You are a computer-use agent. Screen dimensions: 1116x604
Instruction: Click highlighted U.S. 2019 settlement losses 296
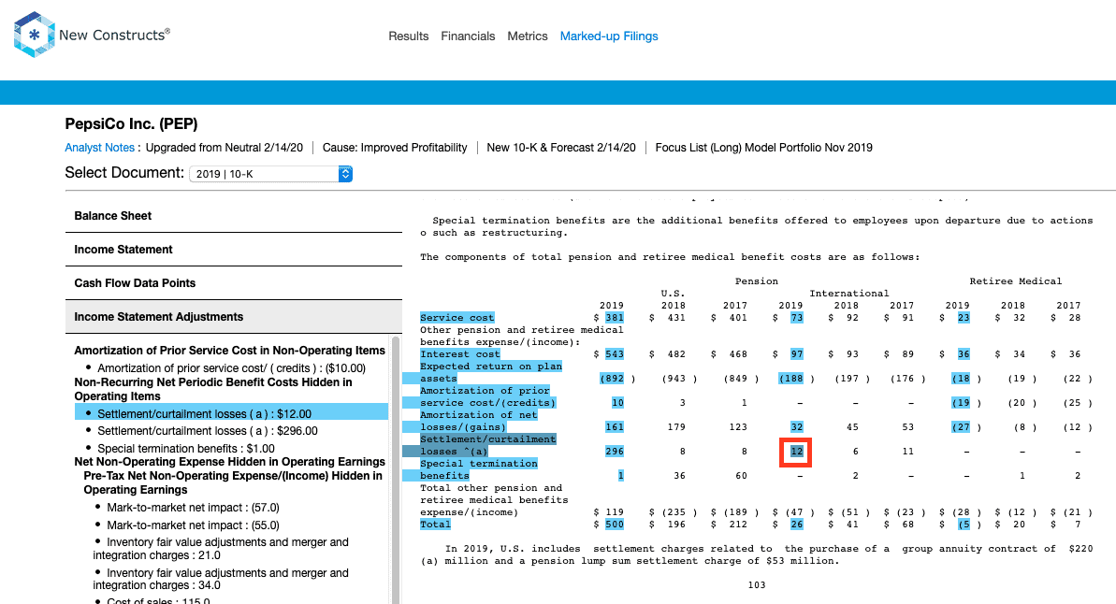coord(615,452)
